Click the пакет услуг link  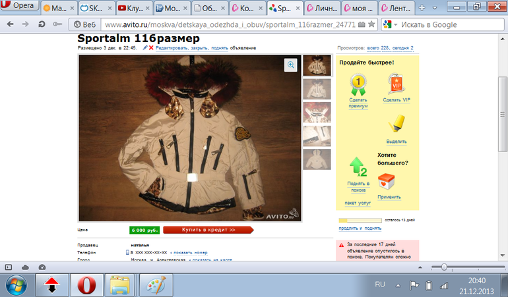coord(358,203)
